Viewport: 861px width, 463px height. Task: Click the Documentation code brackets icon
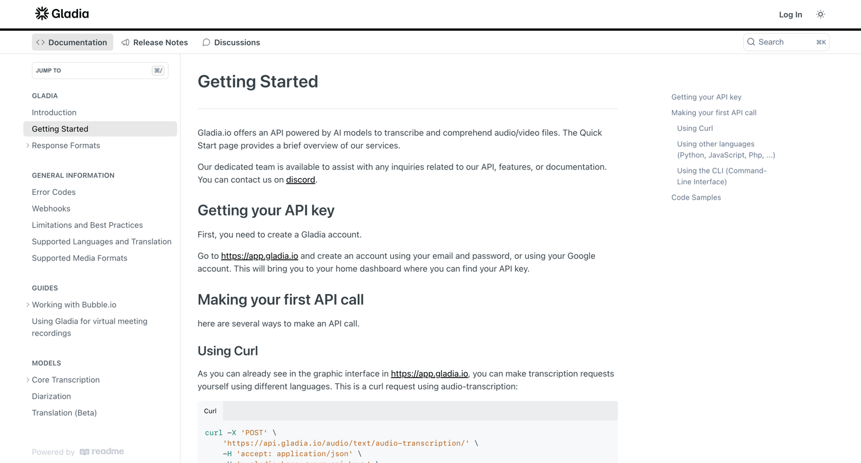tap(40, 42)
